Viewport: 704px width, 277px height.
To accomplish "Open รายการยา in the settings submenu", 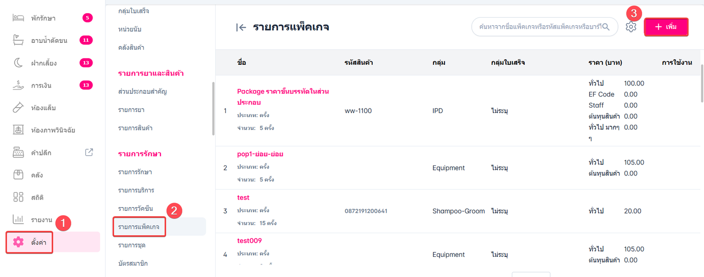I will [x=131, y=110].
